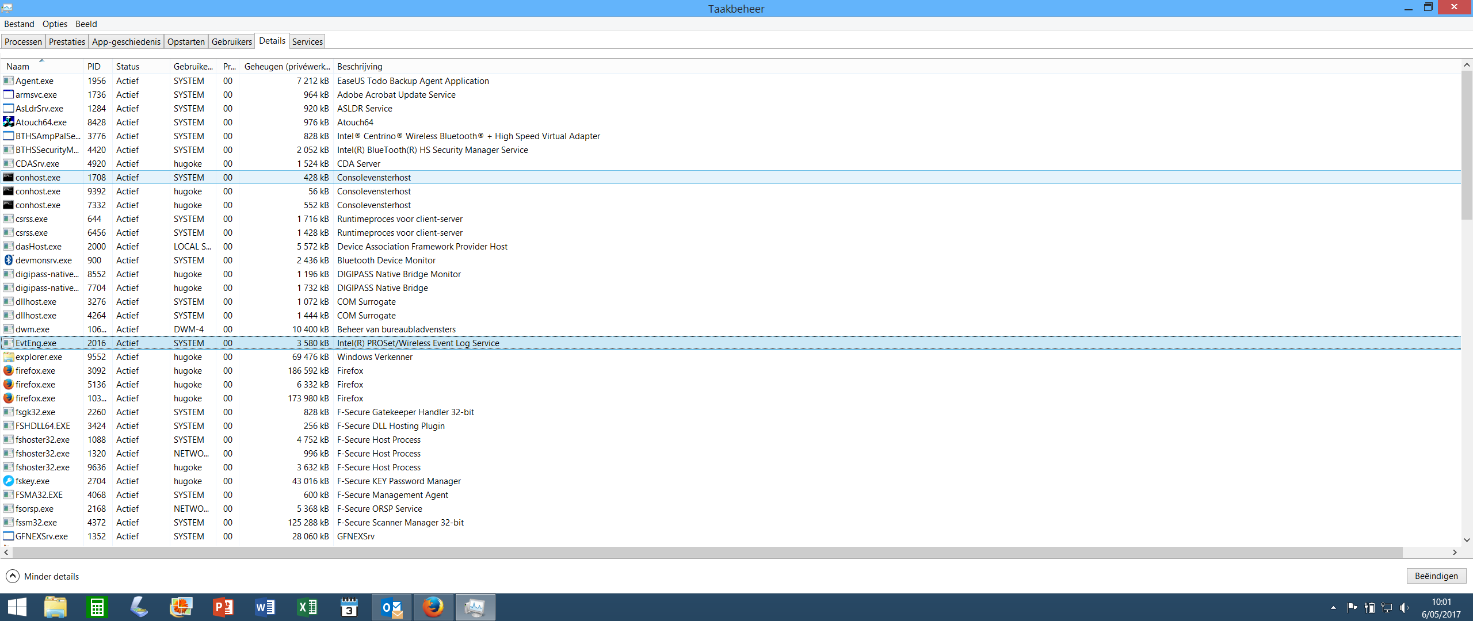Click the vertical scrollbar up arrow
Viewport: 1473px width, 621px height.
1467,64
